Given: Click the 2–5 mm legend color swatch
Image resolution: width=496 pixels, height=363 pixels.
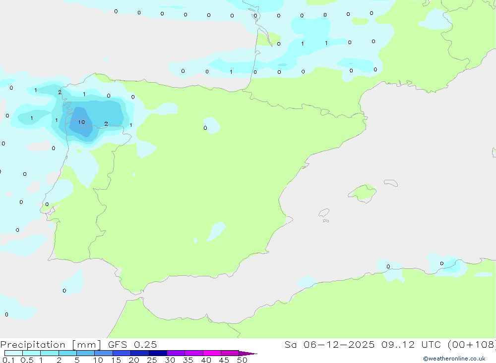Looking at the screenshot, I should pos(67,353).
